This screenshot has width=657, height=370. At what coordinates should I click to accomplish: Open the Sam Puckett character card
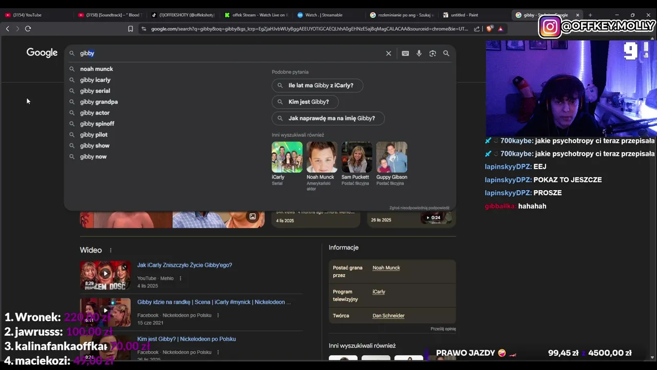click(357, 163)
